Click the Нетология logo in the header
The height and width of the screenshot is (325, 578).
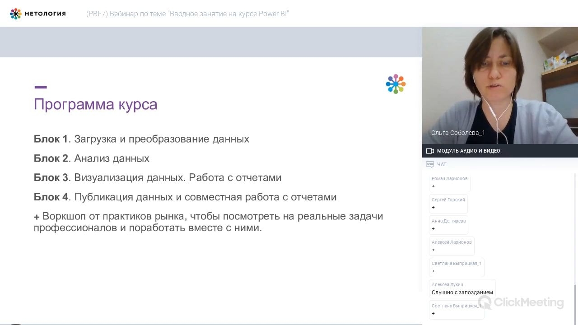tap(38, 14)
